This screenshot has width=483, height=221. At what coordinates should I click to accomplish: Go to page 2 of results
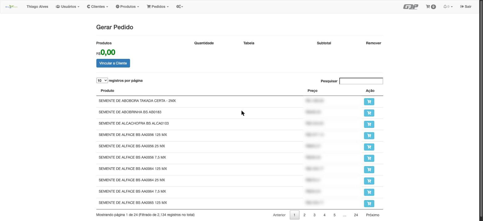pos(304,215)
